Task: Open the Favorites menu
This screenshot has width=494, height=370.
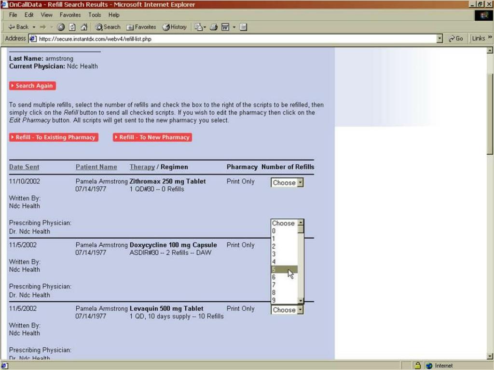Action: pos(70,15)
